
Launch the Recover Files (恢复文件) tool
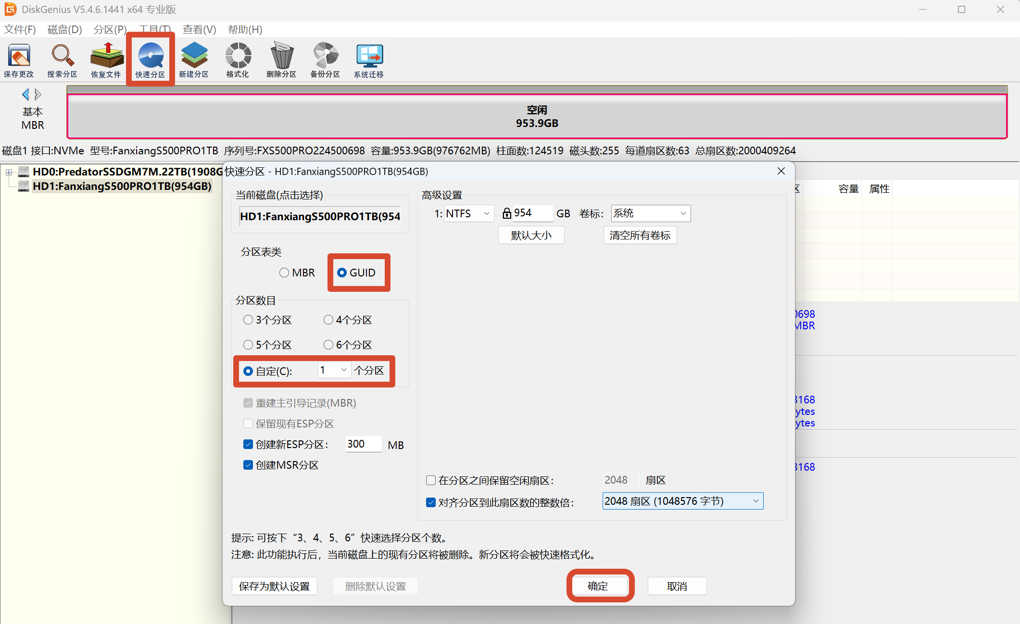(x=106, y=60)
